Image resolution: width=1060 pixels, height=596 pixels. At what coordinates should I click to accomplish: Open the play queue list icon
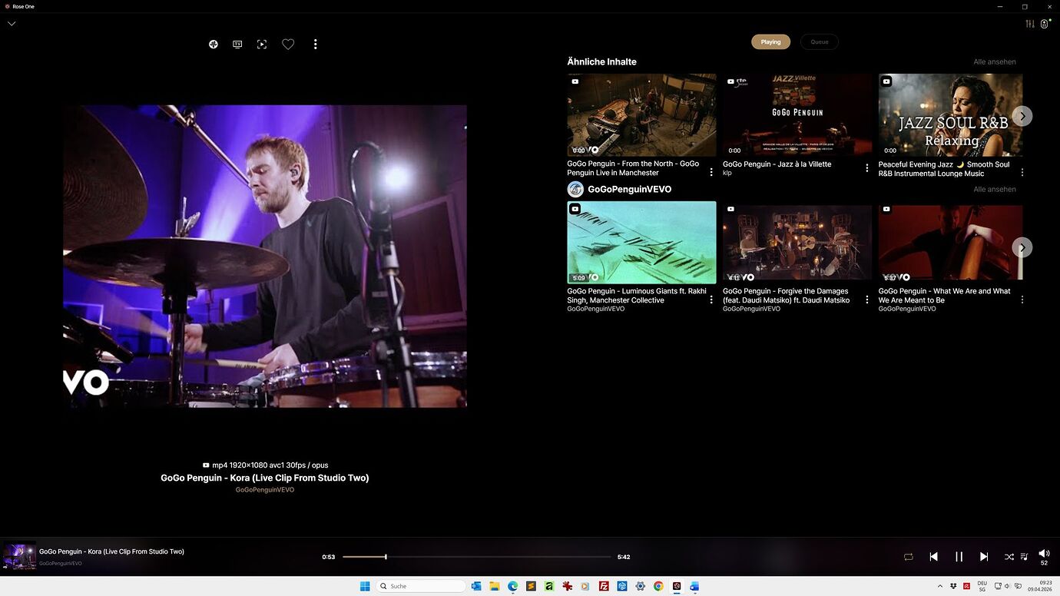[x=1024, y=557]
